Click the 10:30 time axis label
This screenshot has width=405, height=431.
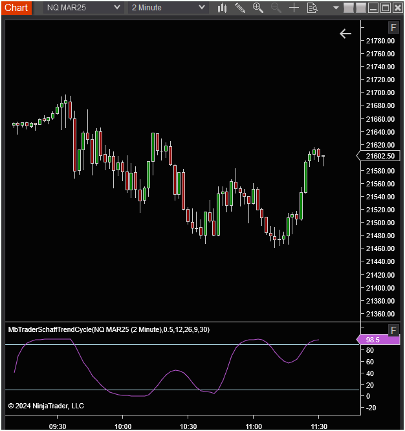(188, 426)
